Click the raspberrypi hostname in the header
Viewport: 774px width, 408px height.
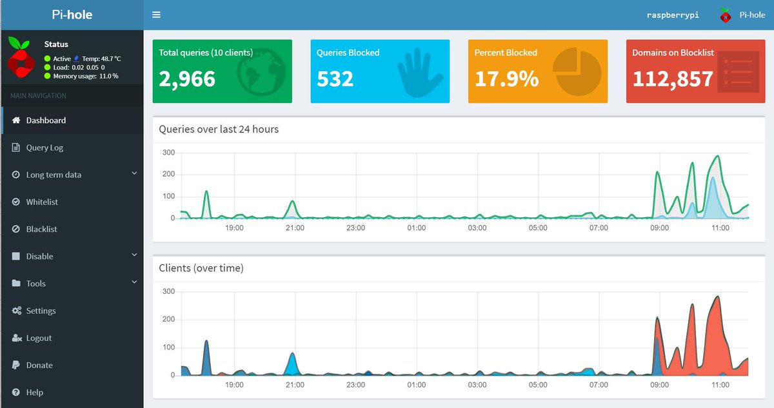673,14
